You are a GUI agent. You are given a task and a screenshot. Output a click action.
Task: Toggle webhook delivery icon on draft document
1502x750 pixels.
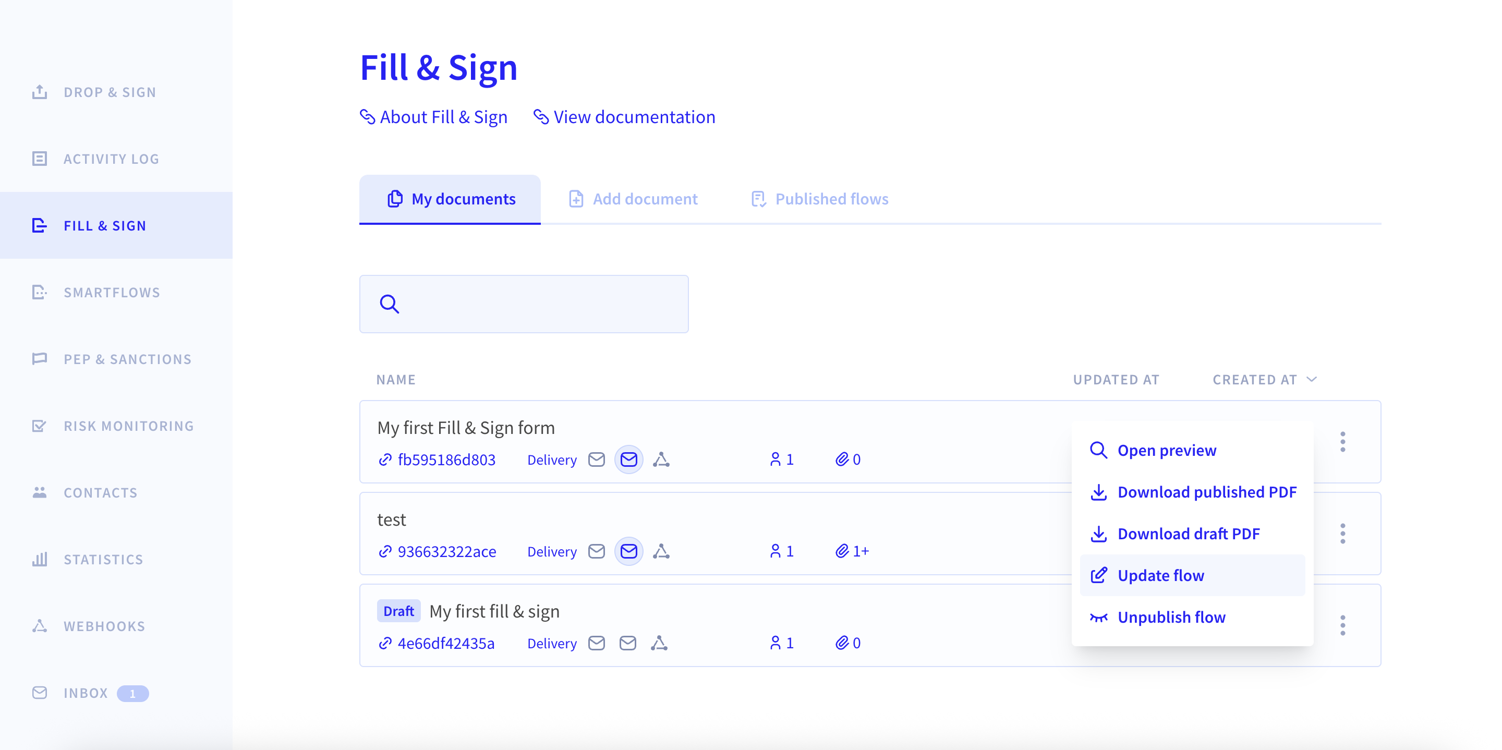pyautogui.click(x=659, y=643)
